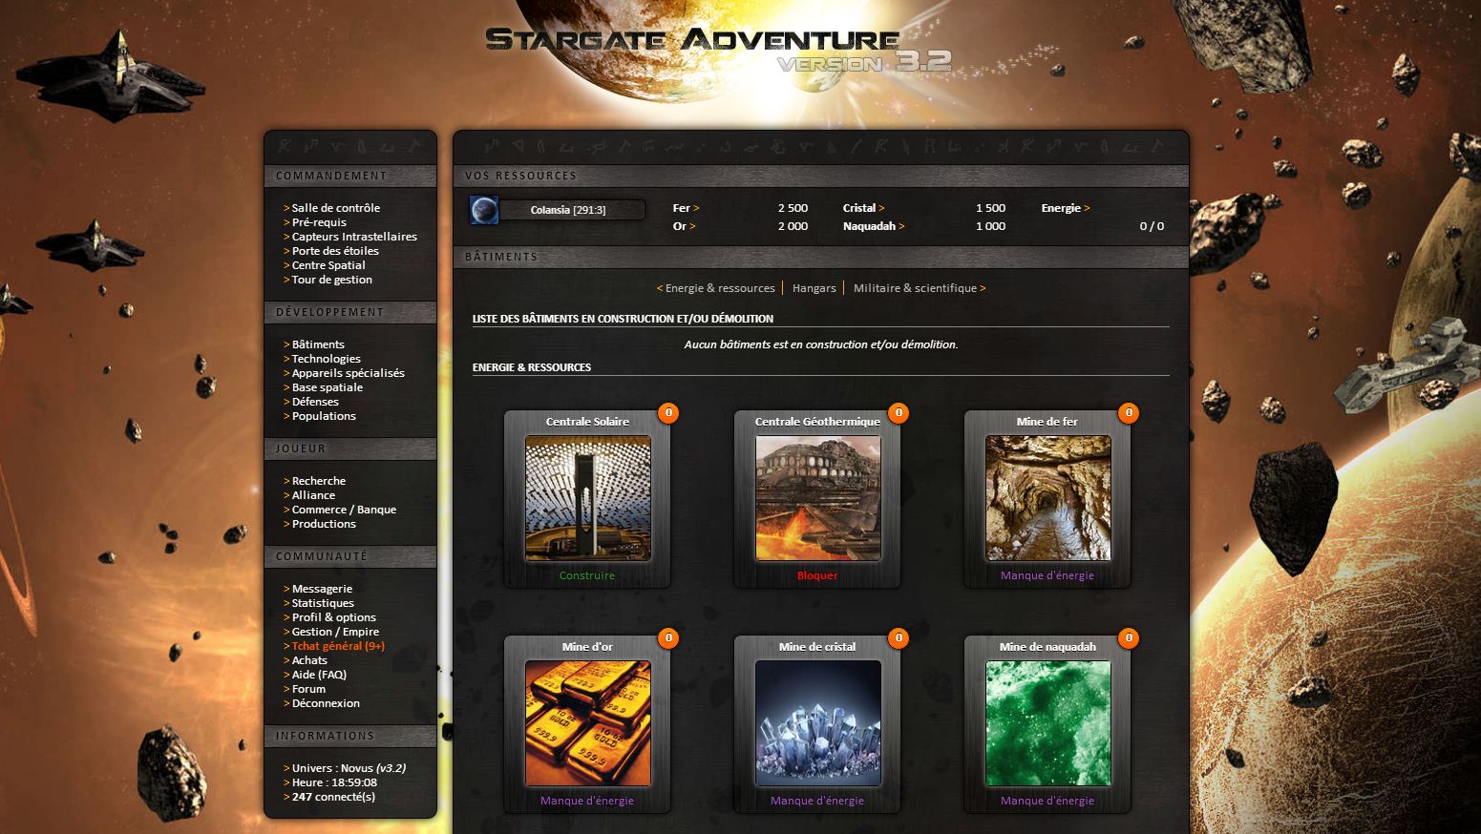Open the Centrale Solaire building image

(x=588, y=498)
